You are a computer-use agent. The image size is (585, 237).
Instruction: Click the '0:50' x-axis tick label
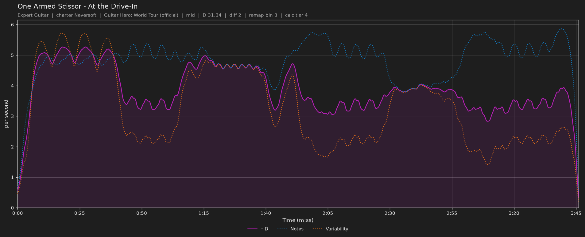click(x=141, y=213)
